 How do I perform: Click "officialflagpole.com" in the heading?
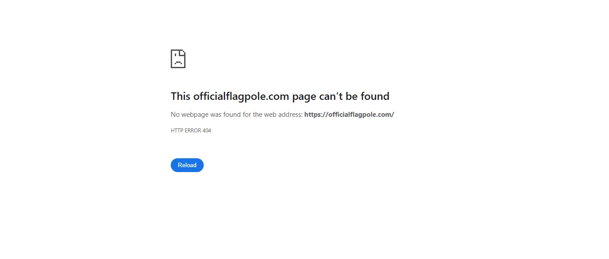(241, 96)
